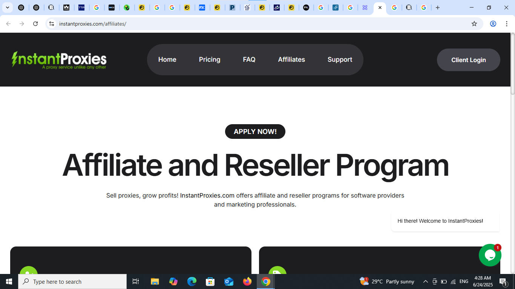The width and height of the screenshot is (515, 289).
Task: Switch to the blue P favicon tab
Action: click(x=232, y=8)
